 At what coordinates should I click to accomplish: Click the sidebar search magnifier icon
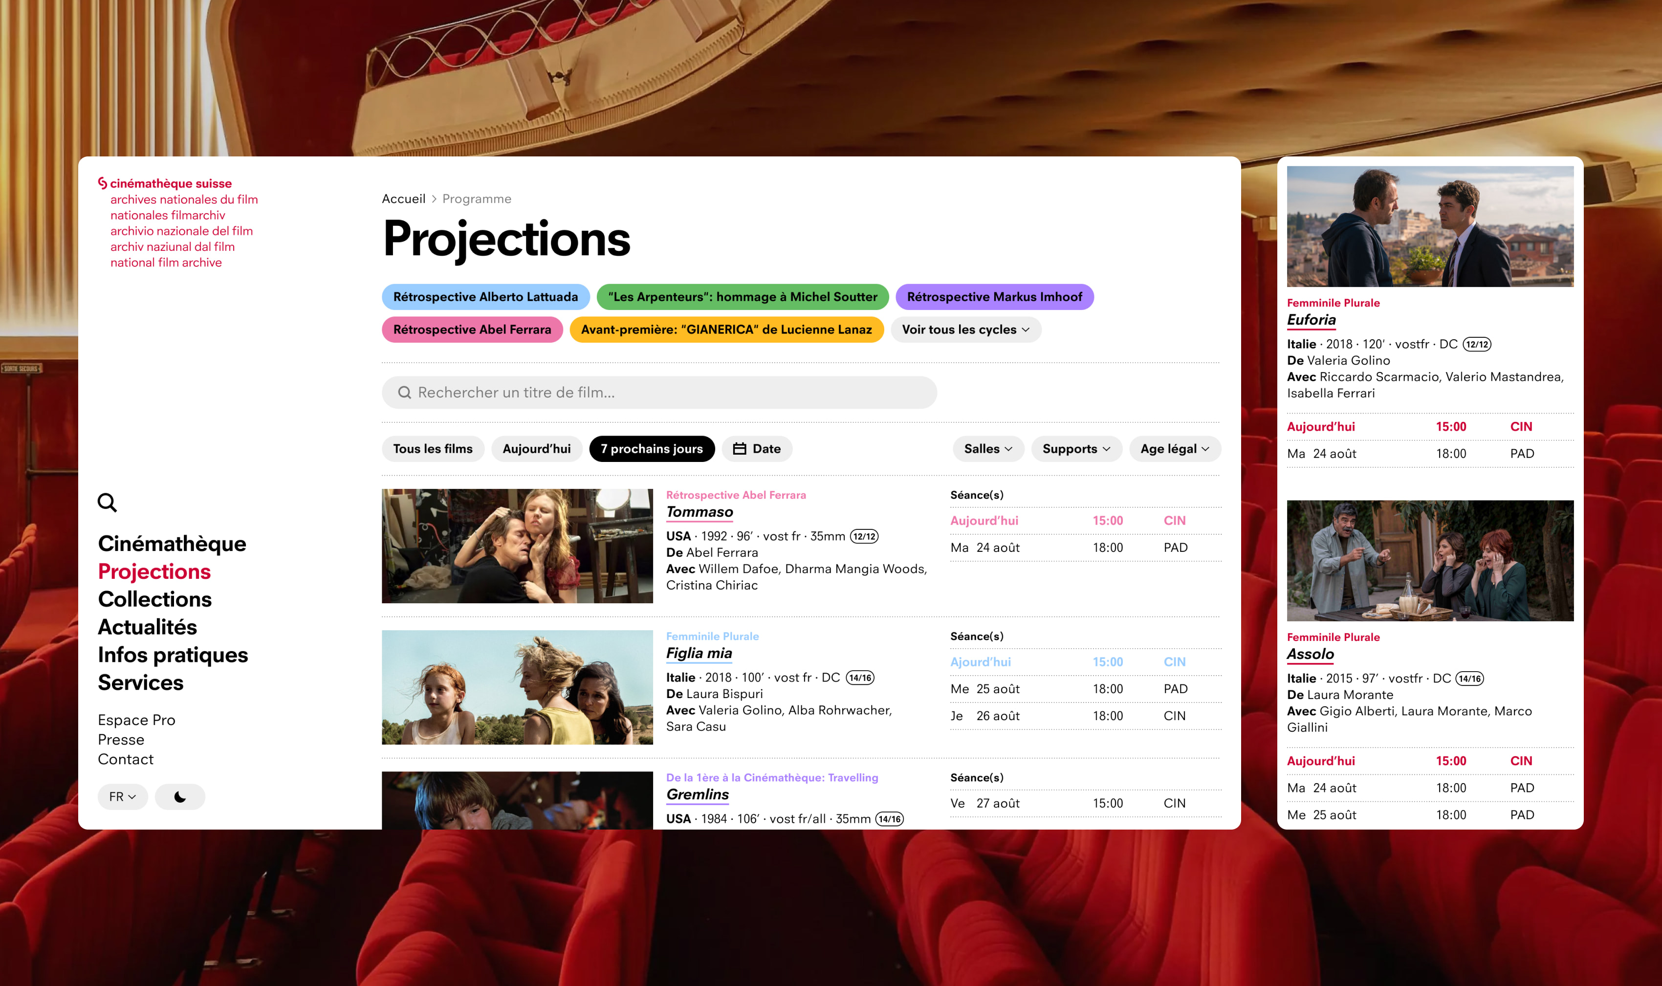coord(107,503)
